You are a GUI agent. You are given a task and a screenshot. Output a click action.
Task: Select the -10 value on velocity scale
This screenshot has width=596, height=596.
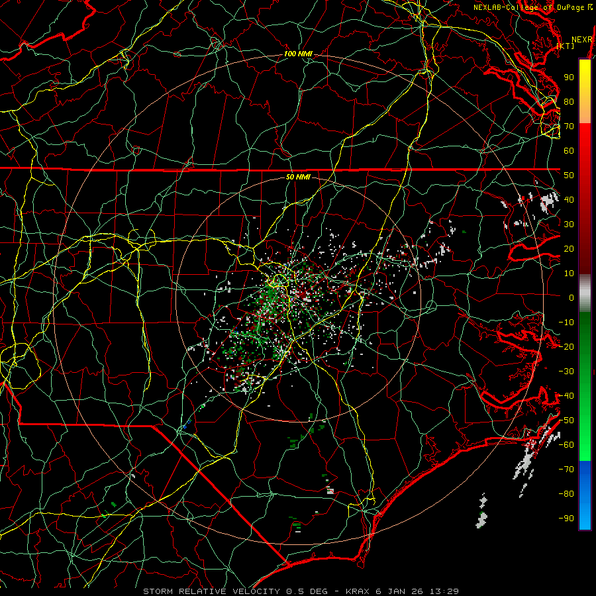pyautogui.click(x=566, y=323)
